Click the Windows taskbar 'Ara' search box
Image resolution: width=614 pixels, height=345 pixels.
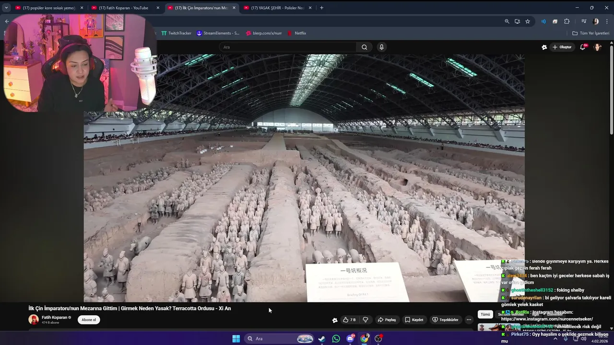point(280,339)
